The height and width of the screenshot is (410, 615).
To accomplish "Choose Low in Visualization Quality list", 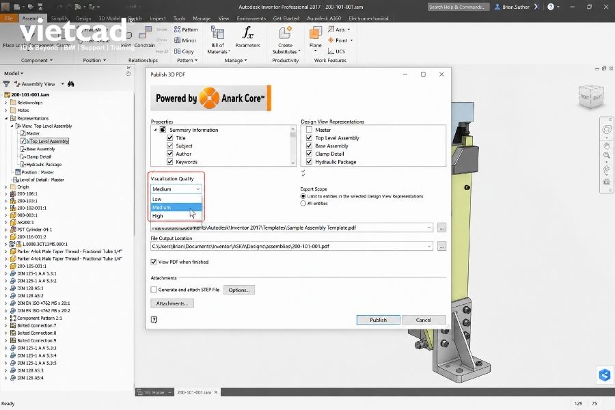I will tap(176, 199).
